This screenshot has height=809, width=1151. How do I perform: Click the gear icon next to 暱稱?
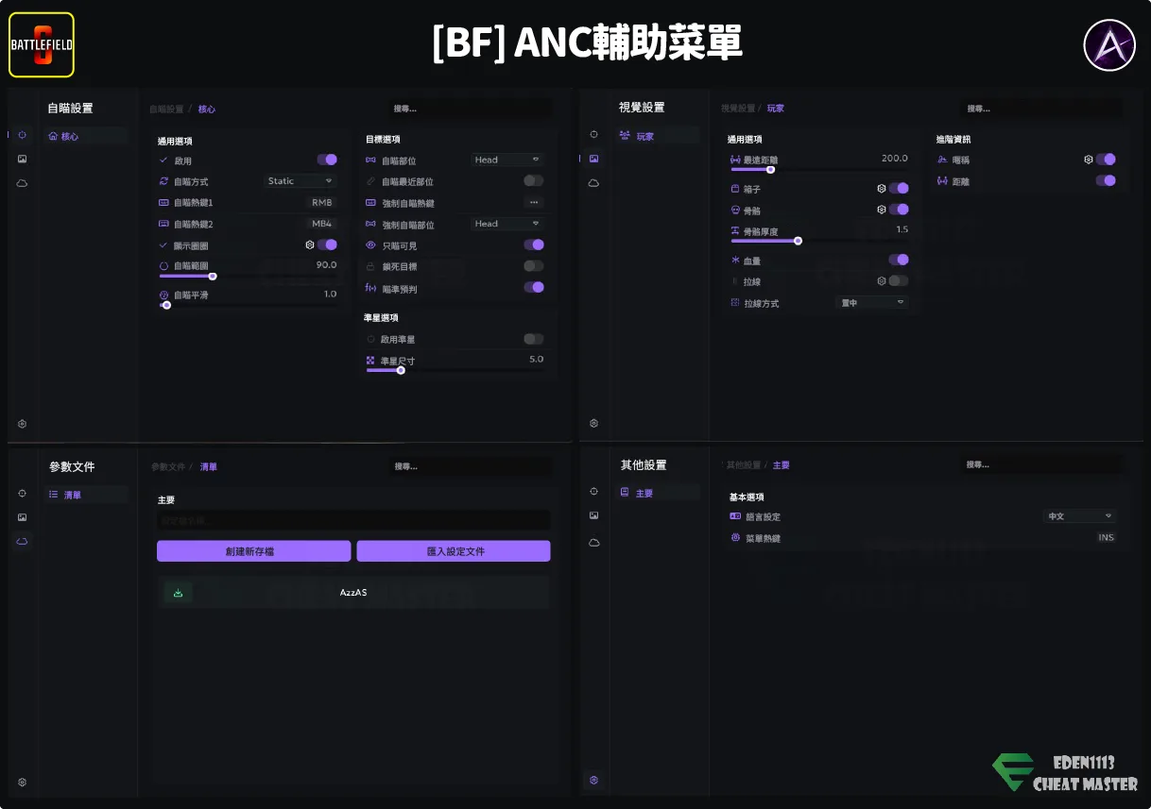pos(1089,160)
